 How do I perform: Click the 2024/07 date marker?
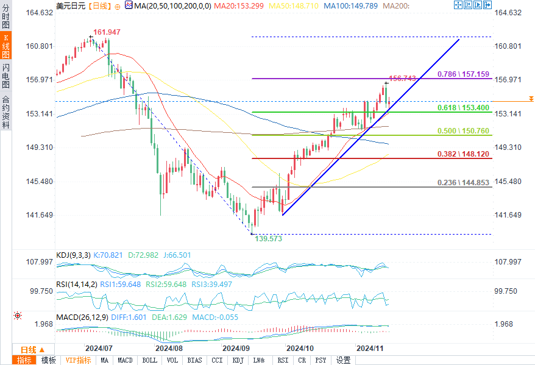coord(99,349)
